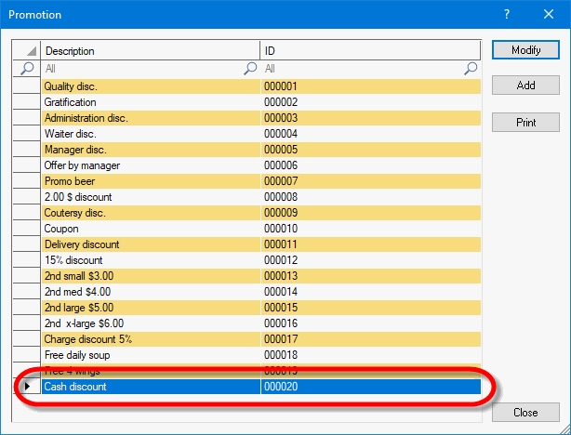Sort by the ID column header
Screen dimensions: 571x435
point(370,51)
